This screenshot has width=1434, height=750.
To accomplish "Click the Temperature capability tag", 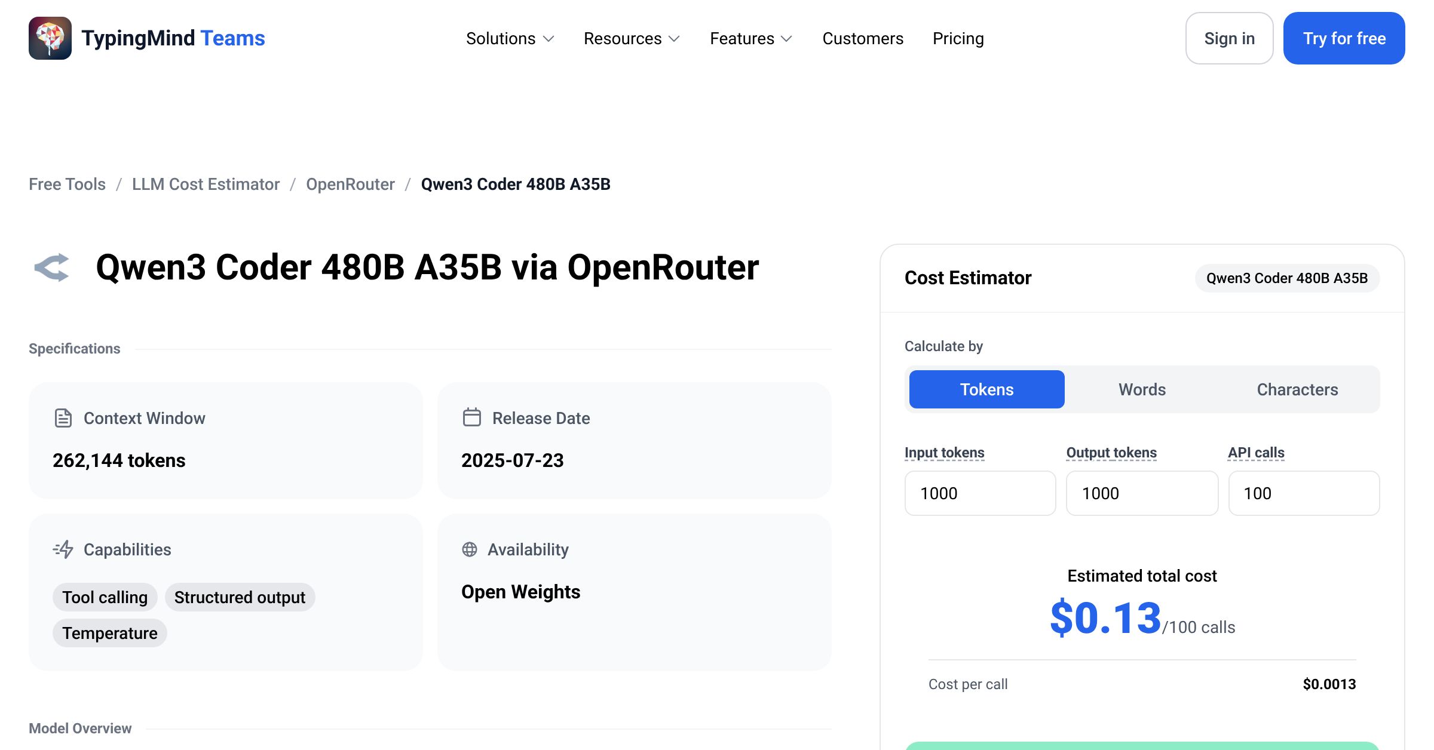I will (x=110, y=633).
